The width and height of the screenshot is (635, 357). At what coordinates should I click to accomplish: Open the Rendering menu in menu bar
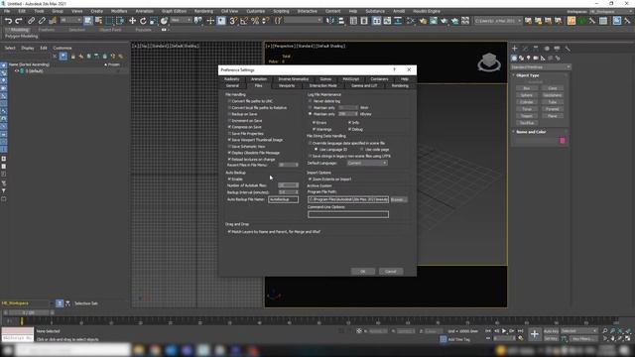click(x=203, y=11)
